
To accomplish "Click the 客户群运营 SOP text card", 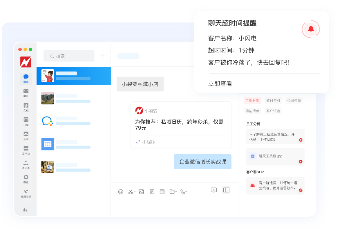I will coord(275,185).
